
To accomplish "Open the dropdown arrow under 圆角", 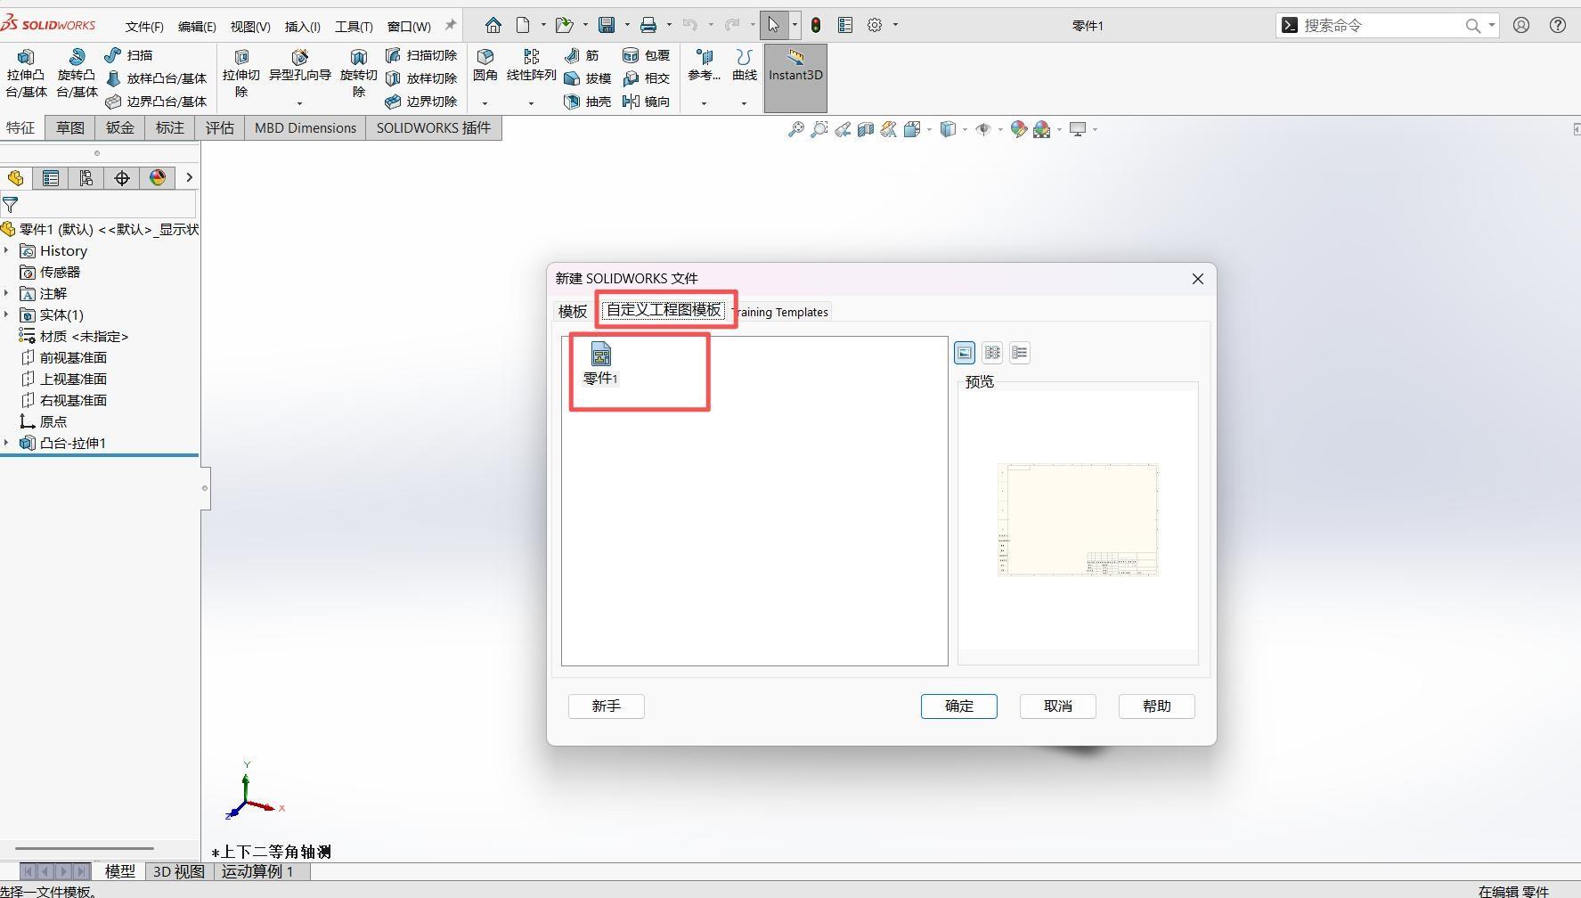I will click(x=485, y=103).
